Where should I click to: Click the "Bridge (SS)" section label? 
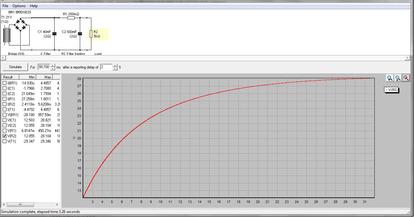pos(16,54)
